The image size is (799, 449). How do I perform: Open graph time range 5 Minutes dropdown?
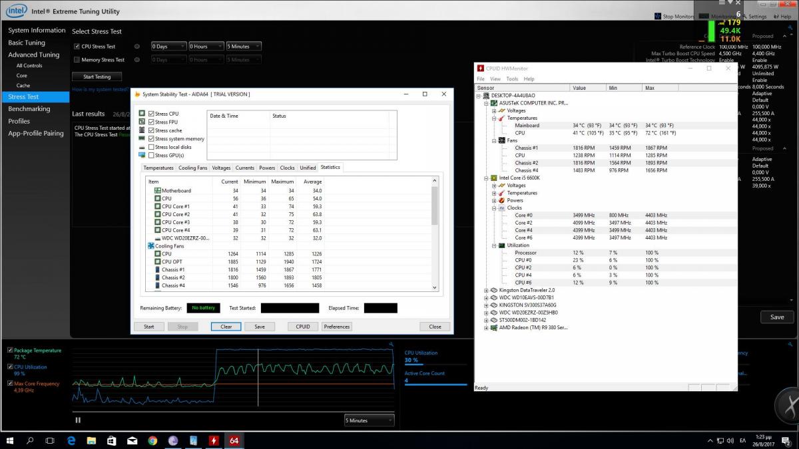(x=369, y=420)
